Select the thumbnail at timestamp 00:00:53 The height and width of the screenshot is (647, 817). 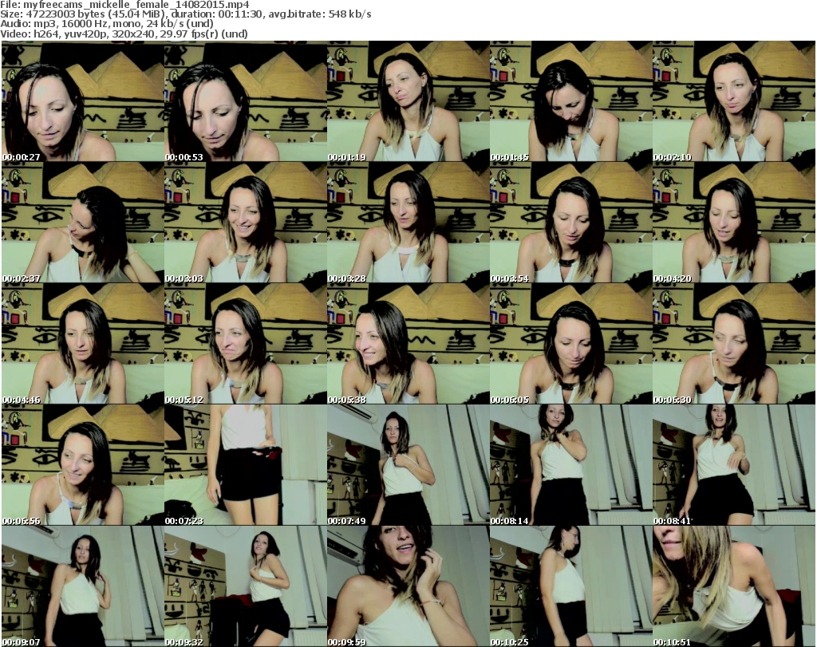point(246,101)
